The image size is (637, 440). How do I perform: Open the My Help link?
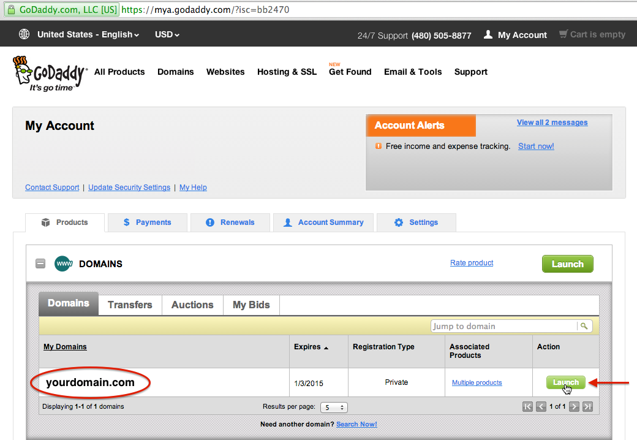click(x=193, y=188)
